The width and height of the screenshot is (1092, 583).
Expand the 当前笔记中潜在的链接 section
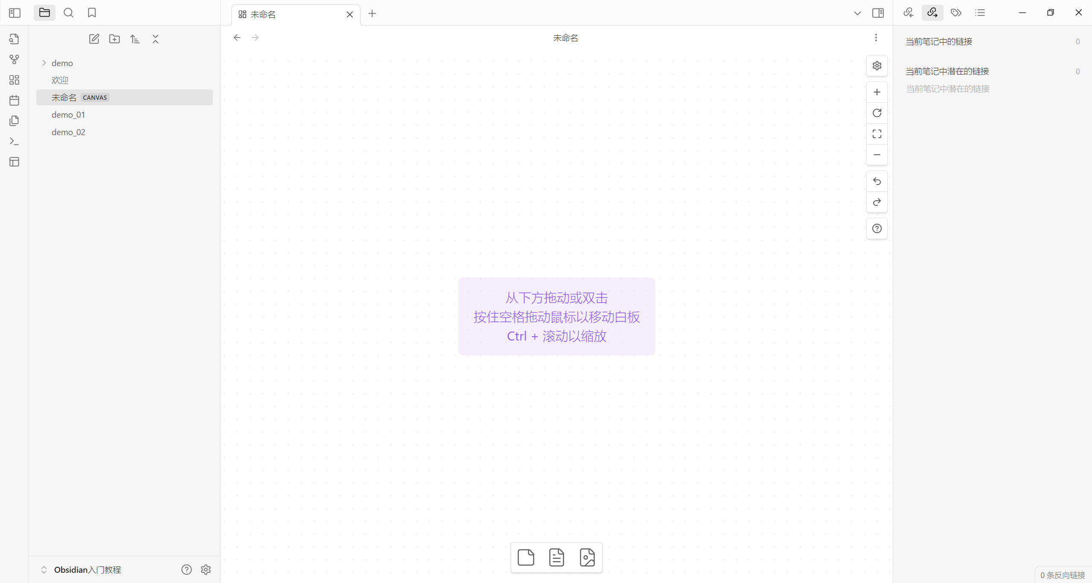[x=947, y=71]
